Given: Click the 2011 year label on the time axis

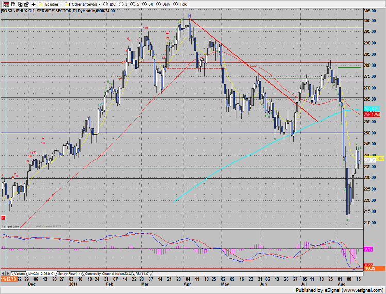Looking at the screenshot, I should 73,284.
